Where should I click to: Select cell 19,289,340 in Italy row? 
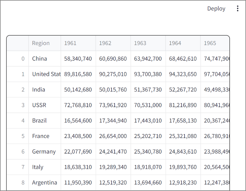point(113,167)
